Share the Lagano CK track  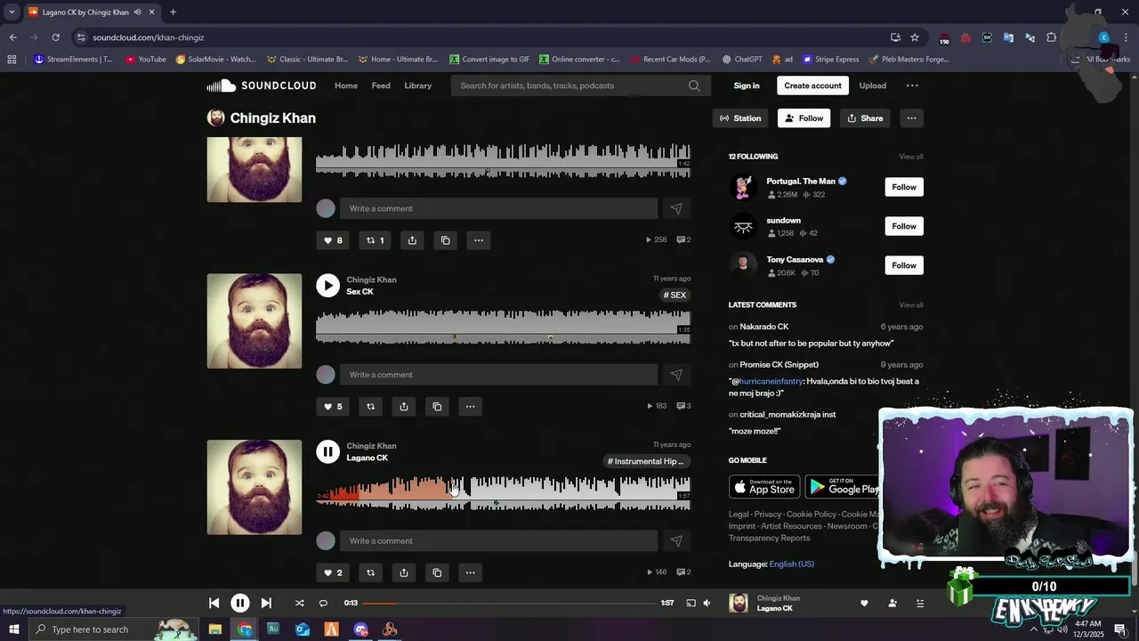[404, 573]
